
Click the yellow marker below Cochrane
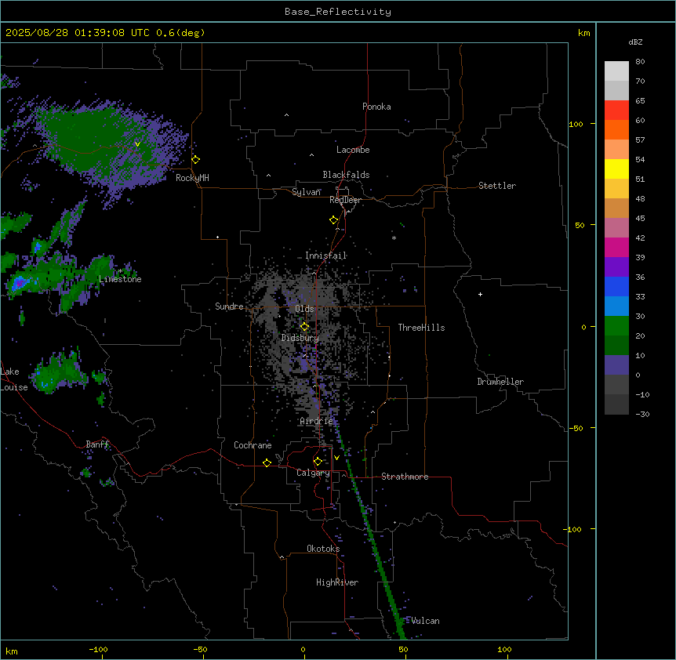point(267,462)
